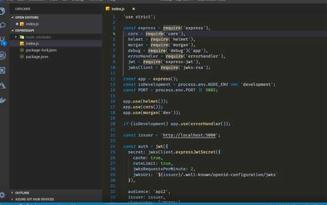Click app.use(cors()) line
The image size is (327, 205).
pos(143,107)
